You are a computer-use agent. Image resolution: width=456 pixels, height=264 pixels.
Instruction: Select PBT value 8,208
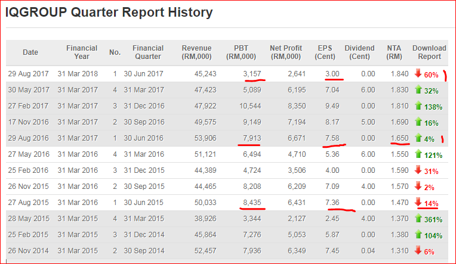(x=252, y=186)
